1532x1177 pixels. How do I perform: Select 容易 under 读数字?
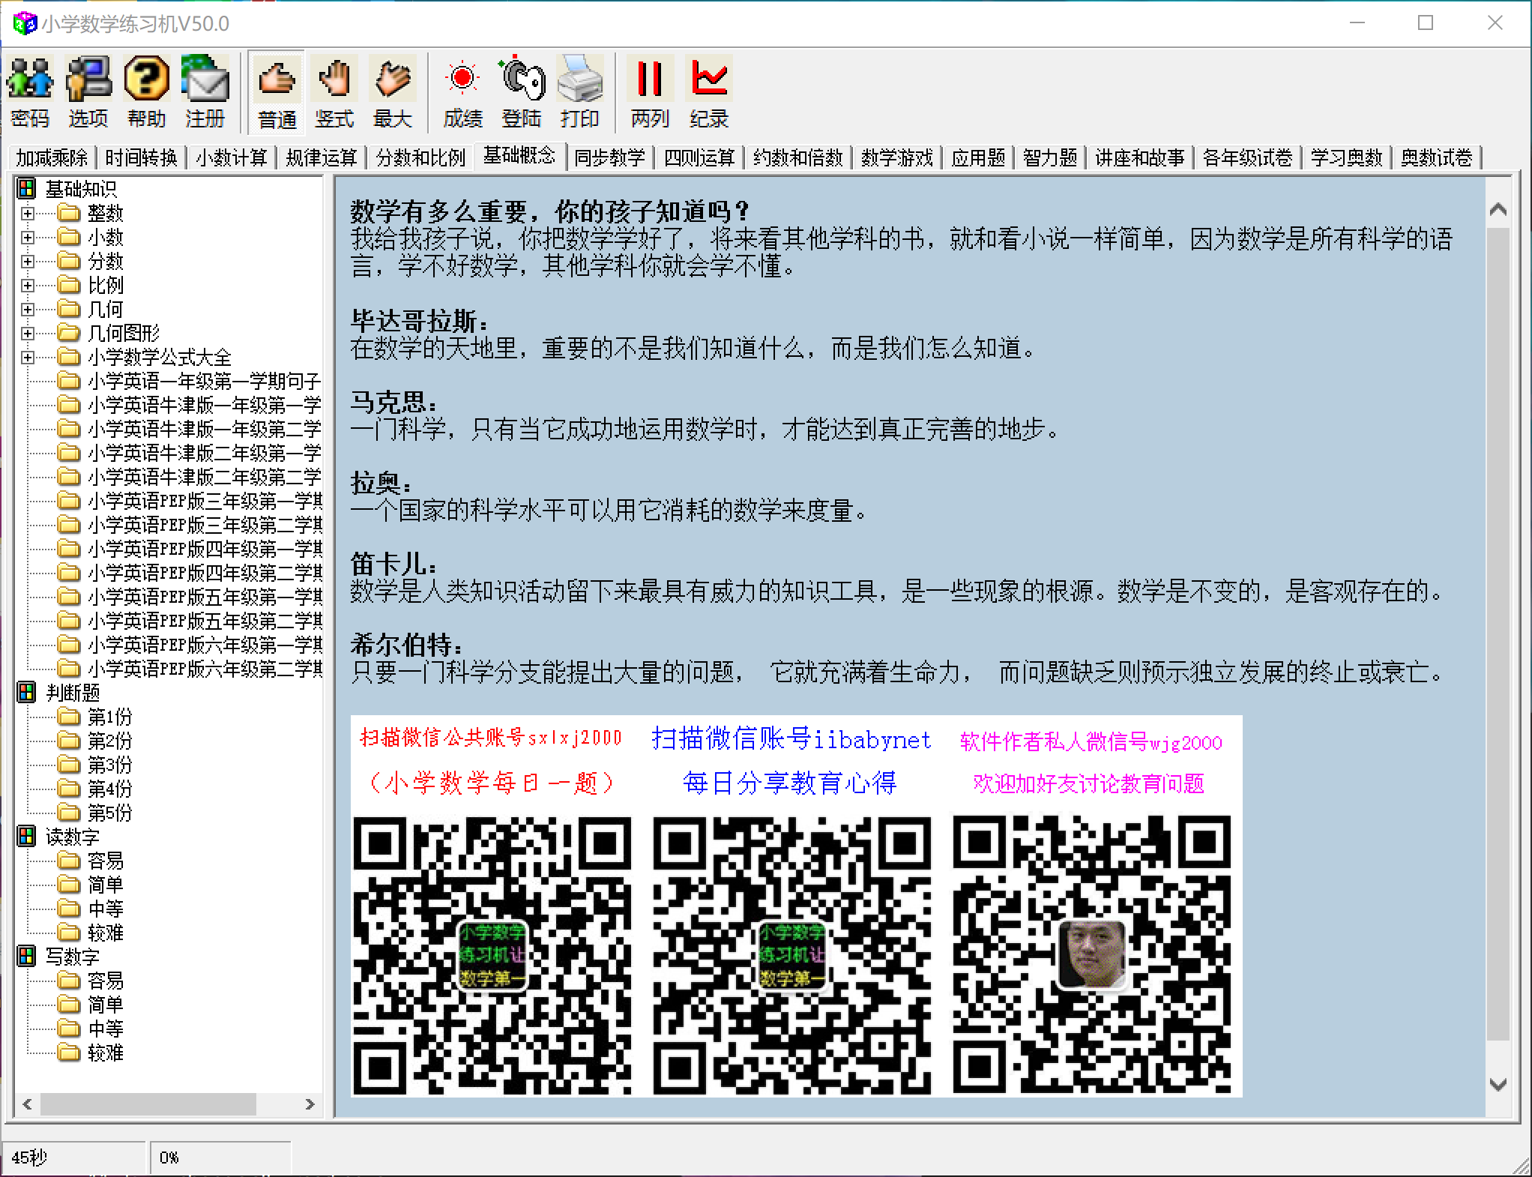point(106,861)
